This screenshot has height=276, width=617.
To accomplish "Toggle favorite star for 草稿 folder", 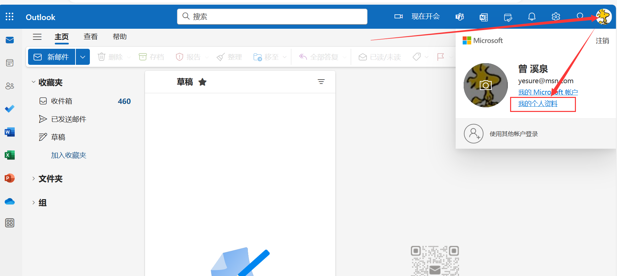I will (x=202, y=82).
